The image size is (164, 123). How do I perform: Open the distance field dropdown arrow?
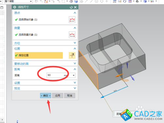(73, 75)
